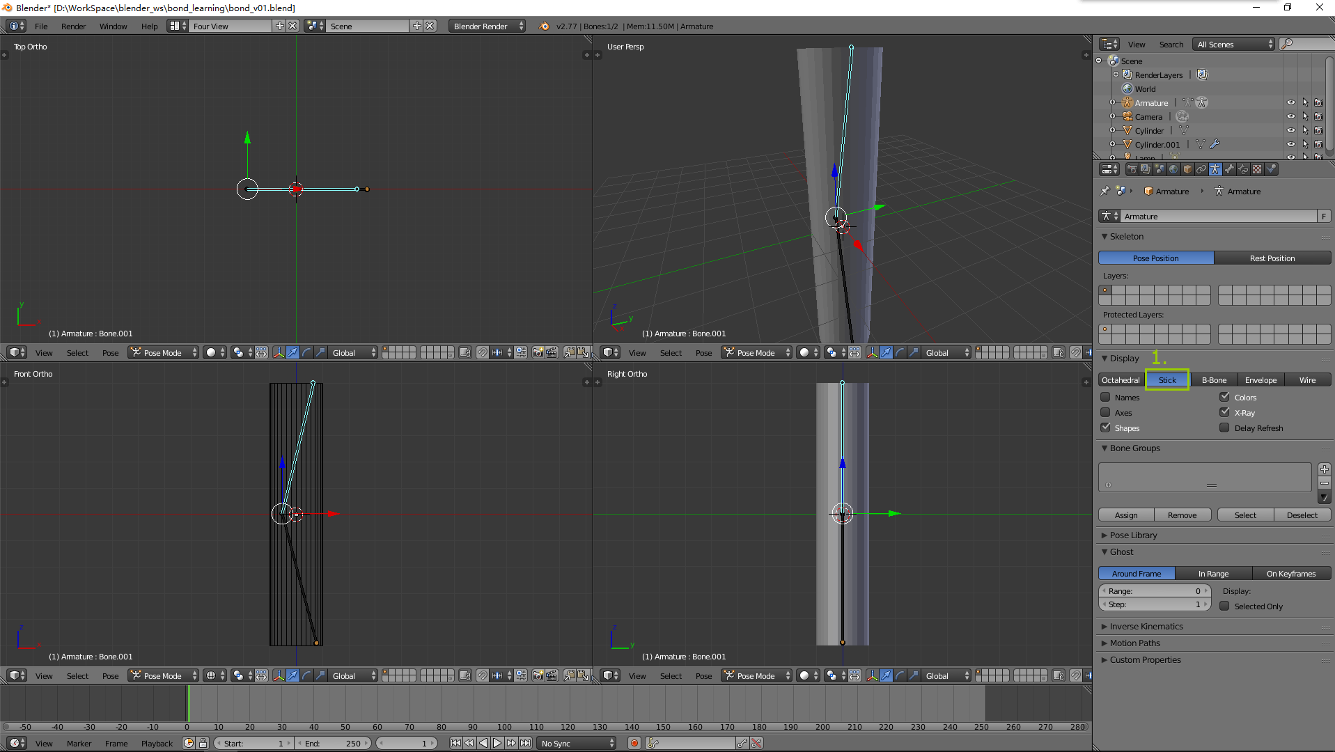
Task: Switch bone display to B-Bone
Action: tap(1213, 379)
